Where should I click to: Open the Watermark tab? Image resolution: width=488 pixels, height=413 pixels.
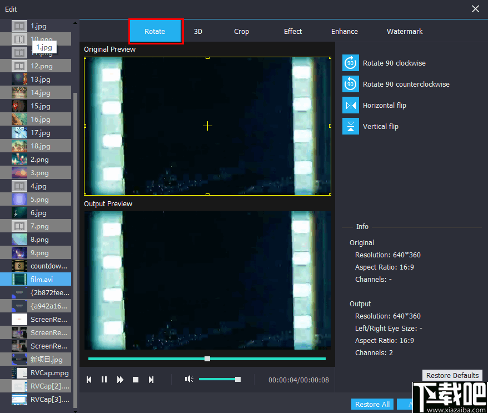pos(405,31)
